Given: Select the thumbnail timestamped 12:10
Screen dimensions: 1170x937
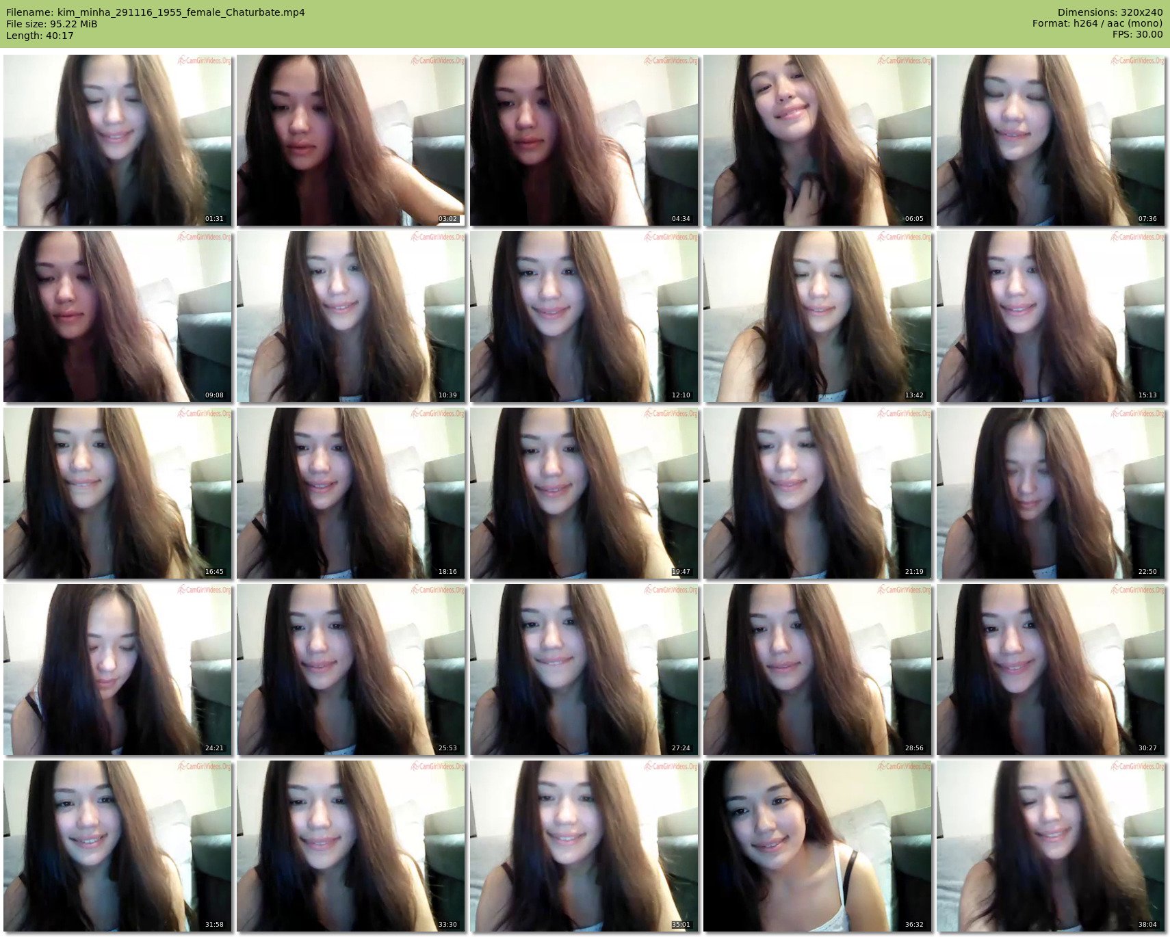Looking at the screenshot, I should [584, 317].
